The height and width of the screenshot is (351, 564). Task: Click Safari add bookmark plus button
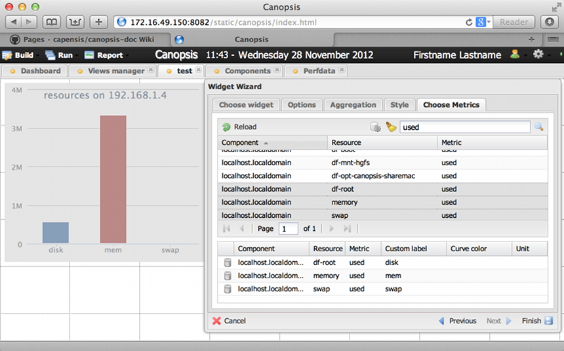98,22
